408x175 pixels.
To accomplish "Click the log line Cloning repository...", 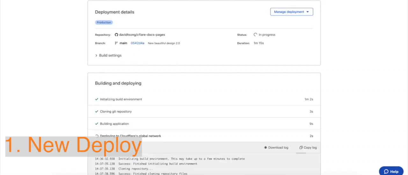I will pyautogui.click(x=135, y=169).
